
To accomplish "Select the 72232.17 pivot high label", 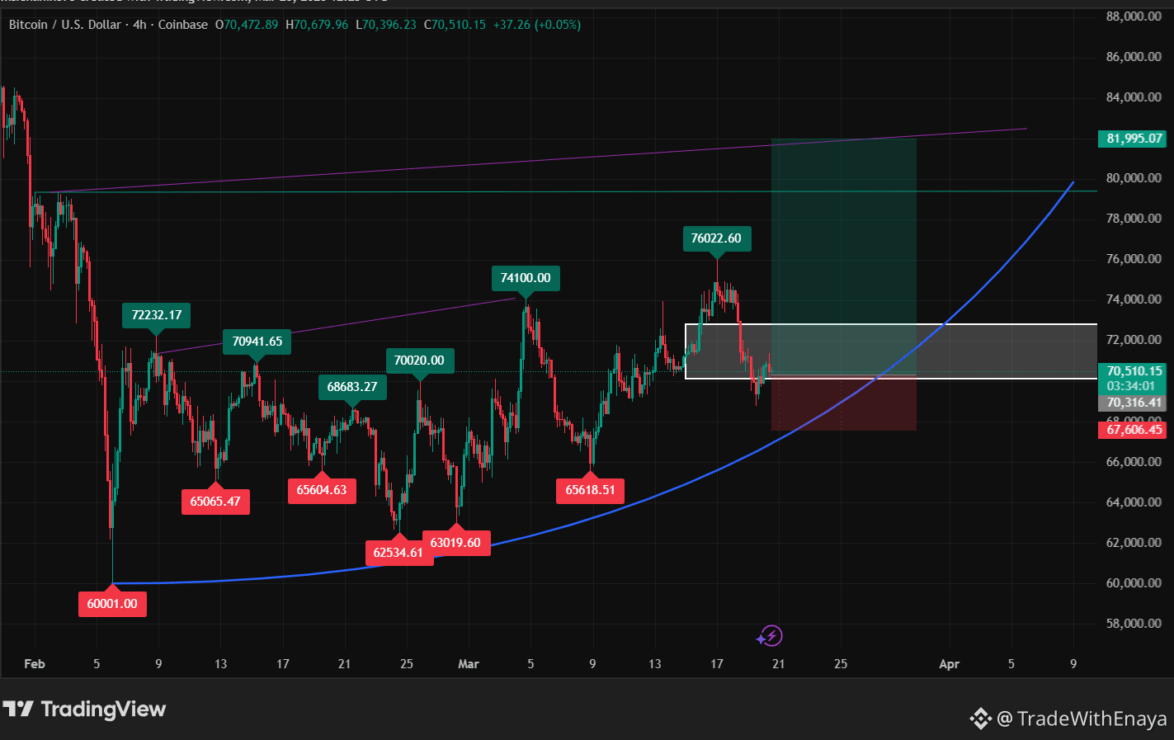I will pyautogui.click(x=157, y=315).
